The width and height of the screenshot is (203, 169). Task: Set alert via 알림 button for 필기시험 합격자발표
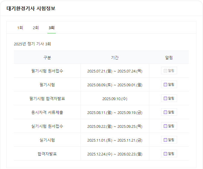pos(169,98)
